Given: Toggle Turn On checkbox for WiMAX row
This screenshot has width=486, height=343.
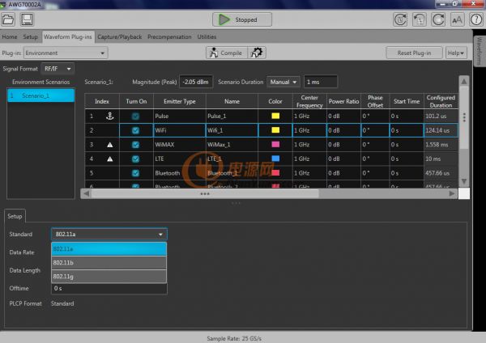Looking at the screenshot, I should 135,145.
